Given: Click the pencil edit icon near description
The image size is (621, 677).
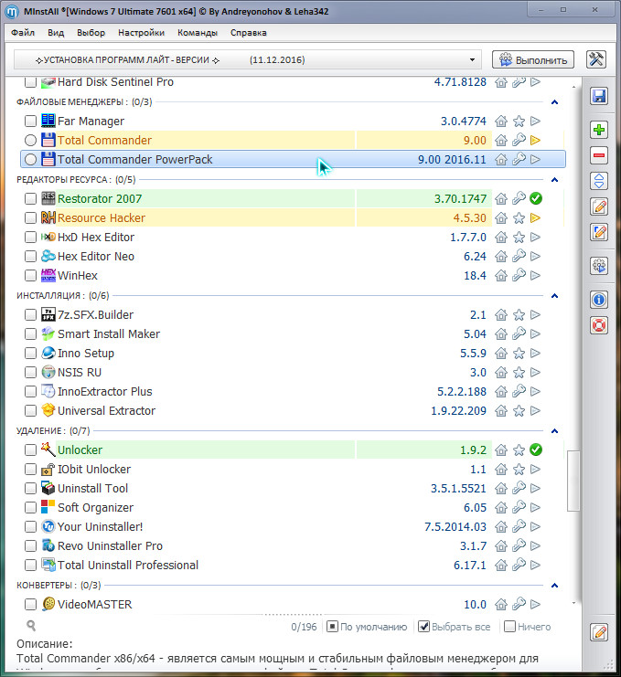Looking at the screenshot, I should (599, 632).
